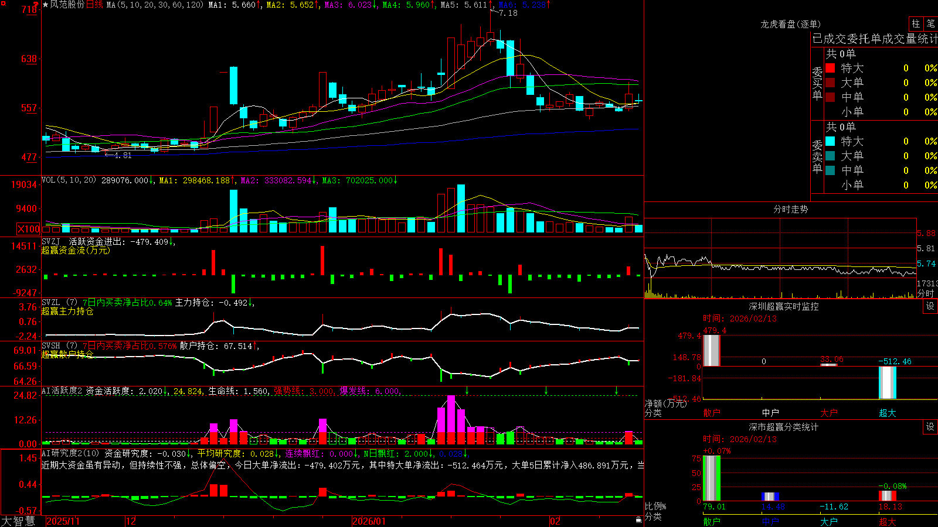Click the 7.18 high price label
Screen dimensions: 938x527
coord(508,13)
